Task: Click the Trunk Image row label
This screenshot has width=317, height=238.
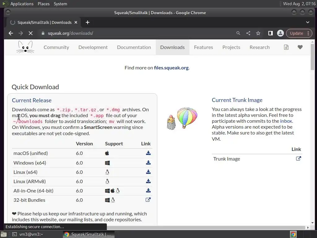Action: coord(227,159)
